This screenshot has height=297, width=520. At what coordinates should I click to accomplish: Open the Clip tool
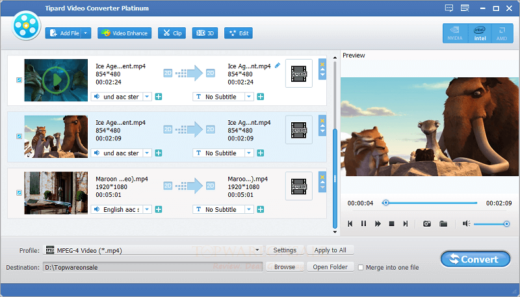point(172,33)
